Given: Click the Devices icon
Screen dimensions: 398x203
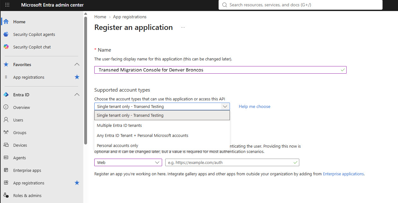Looking at the screenshot, I should click(6, 145).
